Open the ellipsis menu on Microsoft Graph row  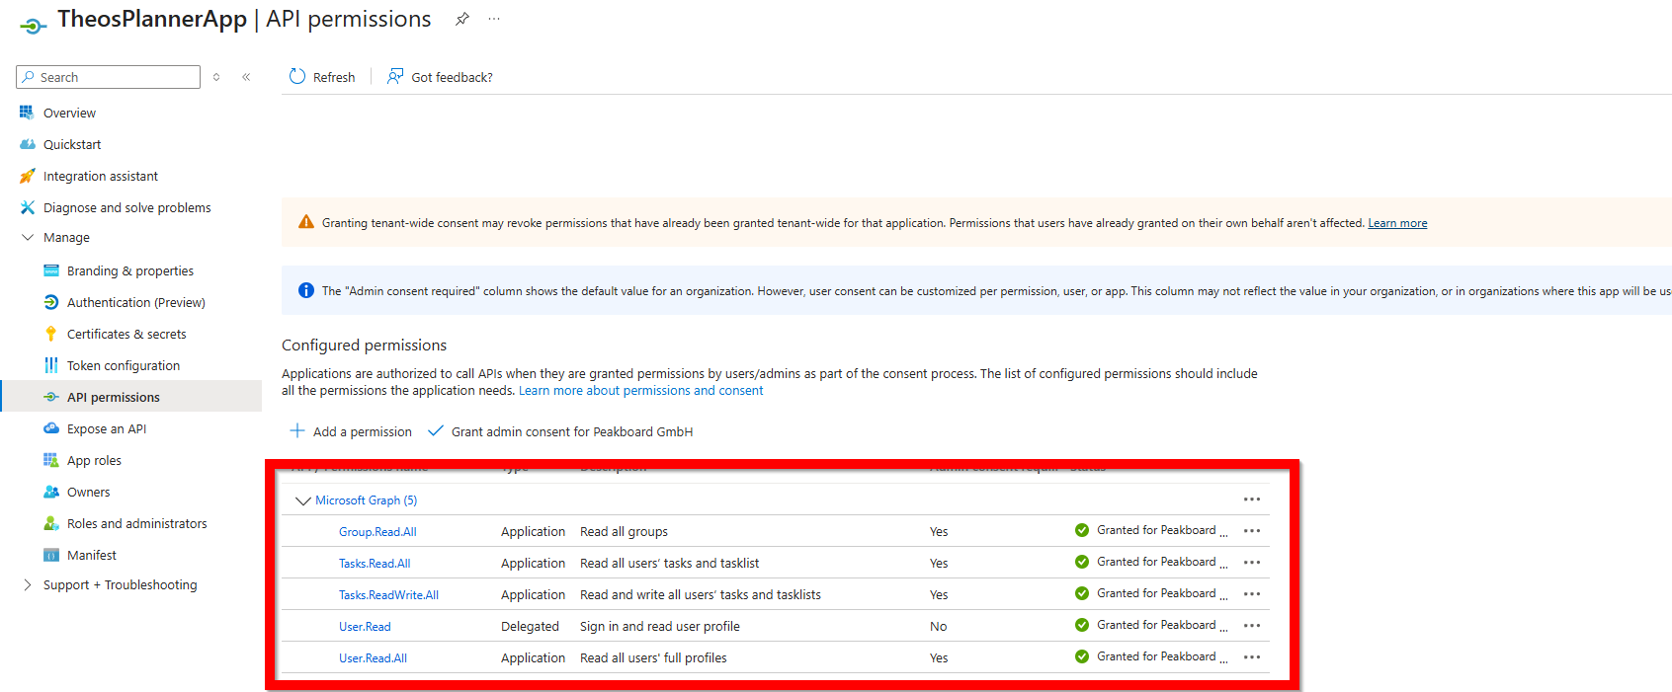tap(1252, 500)
